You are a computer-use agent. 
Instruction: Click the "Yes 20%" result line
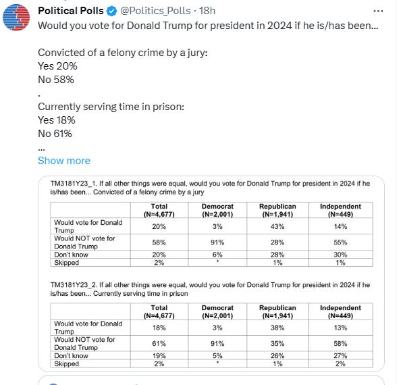point(57,66)
